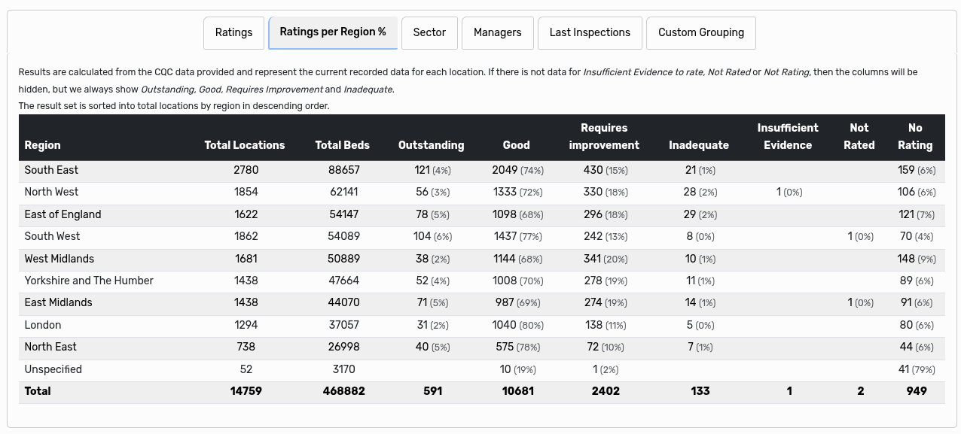Click the North West region row

point(301,192)
